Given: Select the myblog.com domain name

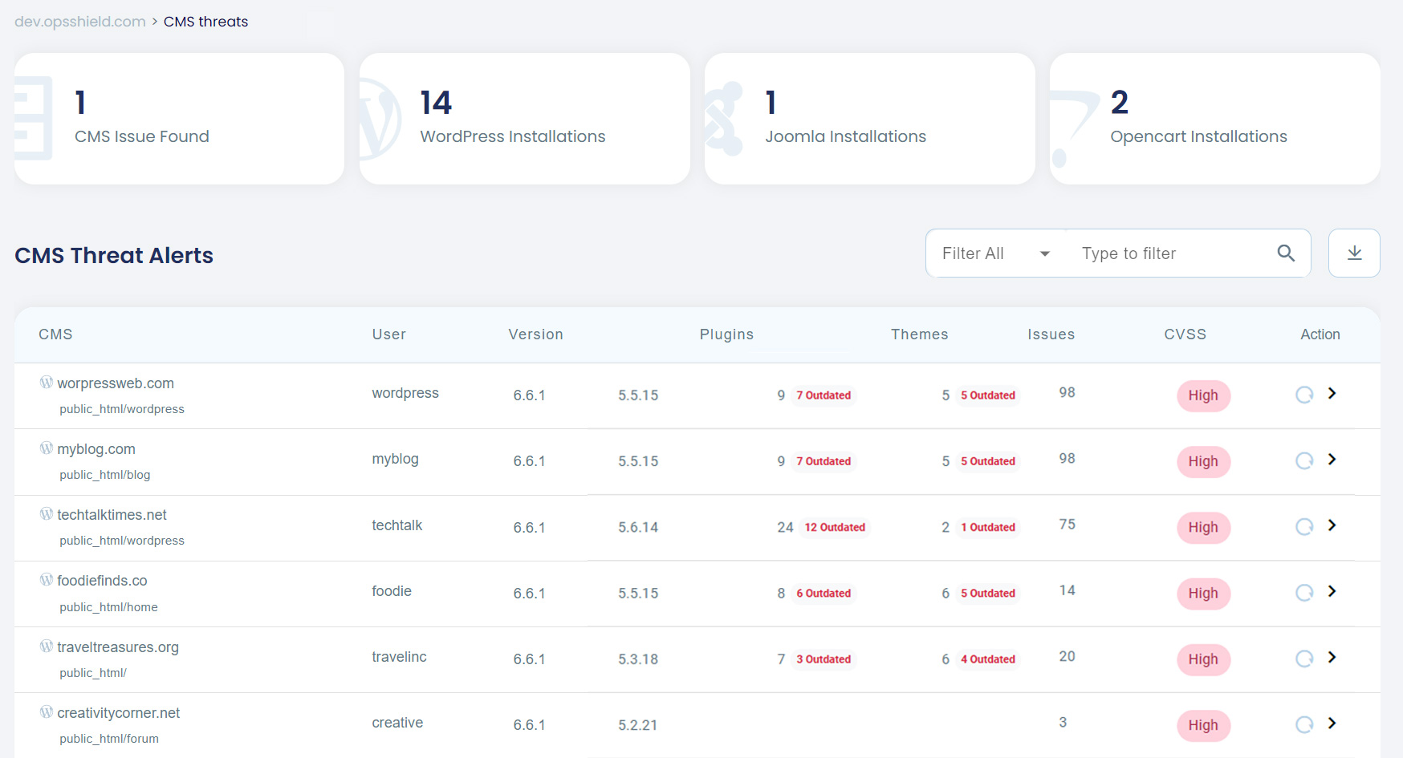Looking at the screenshot, I should pyautogui.click(x=96, y=449).
